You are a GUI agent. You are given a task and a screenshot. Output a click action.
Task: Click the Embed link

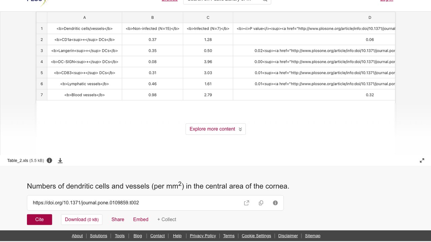[x=141, y=219]
